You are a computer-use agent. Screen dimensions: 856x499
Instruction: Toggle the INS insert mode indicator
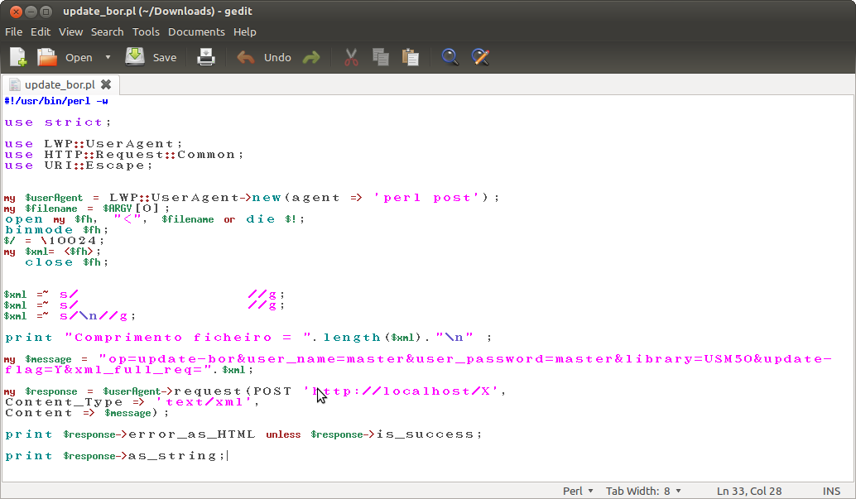pos(831,491)
